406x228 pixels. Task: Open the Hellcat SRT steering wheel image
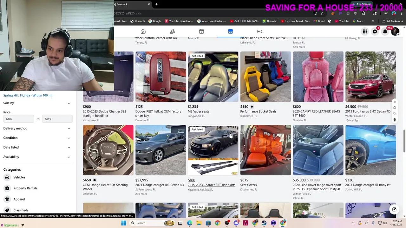(x=108, y=150)
